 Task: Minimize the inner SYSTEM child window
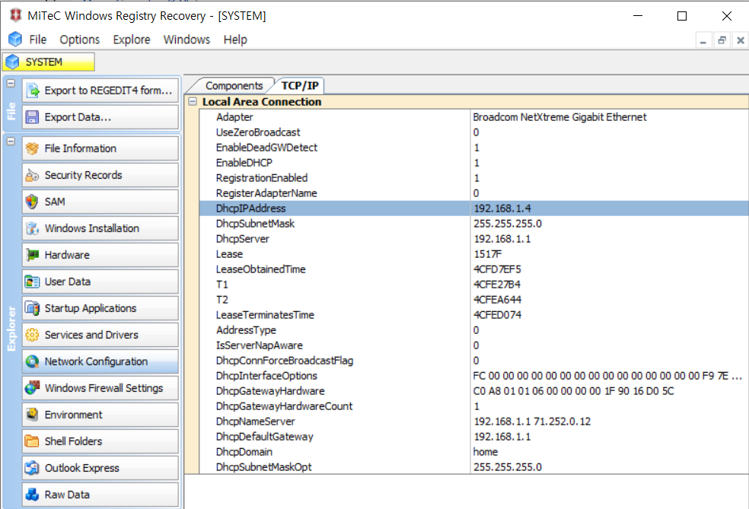pyautogui.click(x=703, y=40)
